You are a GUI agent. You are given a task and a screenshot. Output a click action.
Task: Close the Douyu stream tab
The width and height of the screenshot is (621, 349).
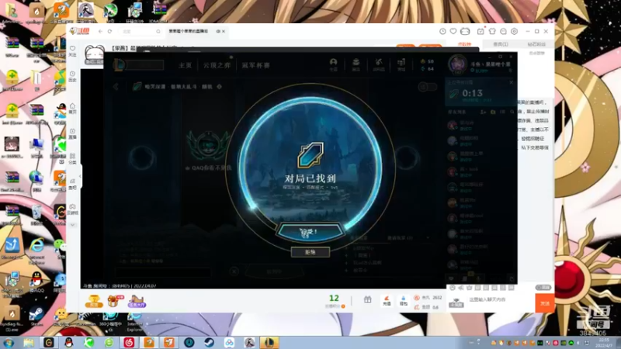pyautogui.click(x=224, y=31)
